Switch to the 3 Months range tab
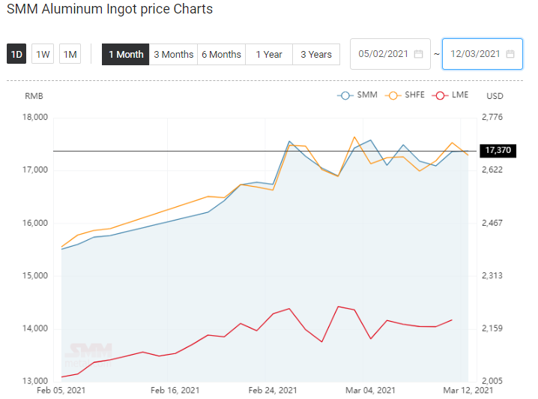This screenshot has width=538, height=399. pos(173,54)
